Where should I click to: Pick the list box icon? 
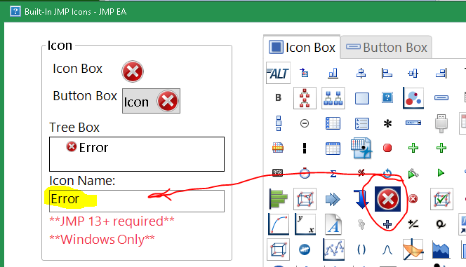pyautogui.click(x=361, y=123)
